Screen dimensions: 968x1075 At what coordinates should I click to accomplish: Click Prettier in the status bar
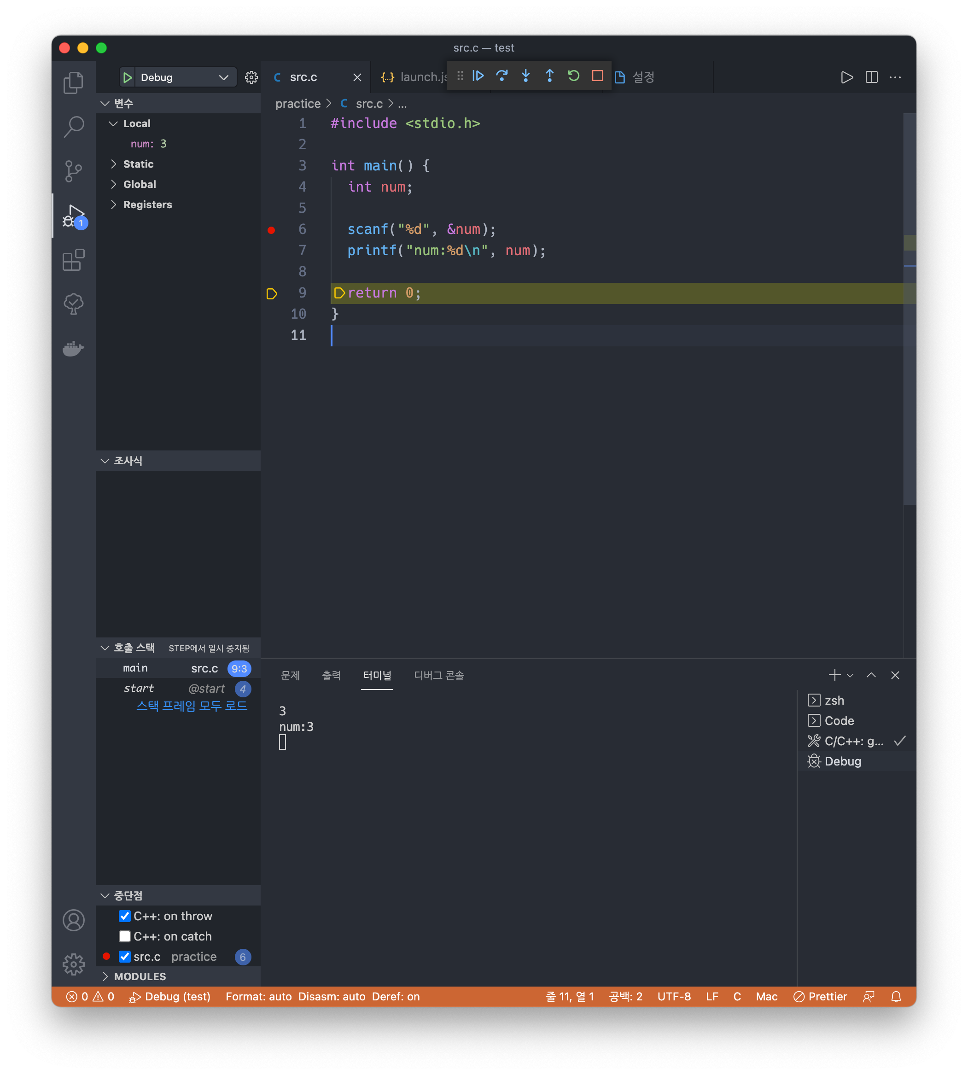(820, 997)
